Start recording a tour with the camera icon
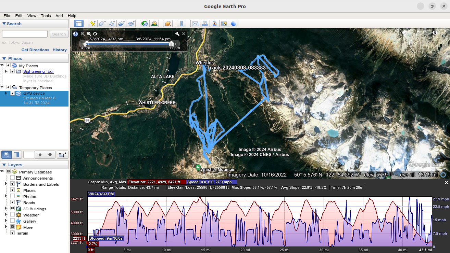This screenshot has height=253, width=450. click(x=131, y=24)
